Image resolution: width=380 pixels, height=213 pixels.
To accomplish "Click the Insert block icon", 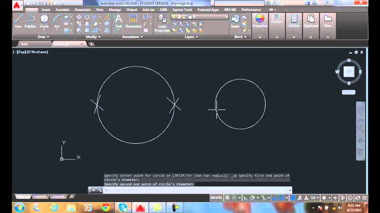I will click(x=235, y=21).
